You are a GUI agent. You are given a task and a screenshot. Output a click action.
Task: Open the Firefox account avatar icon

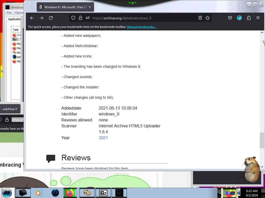(239, 18)
